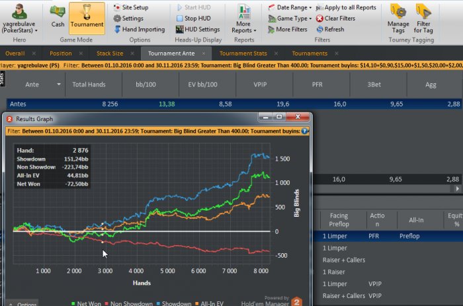Switch to the Tournaments tab
This screenshot has height=306, width=463.
(310, 54)
